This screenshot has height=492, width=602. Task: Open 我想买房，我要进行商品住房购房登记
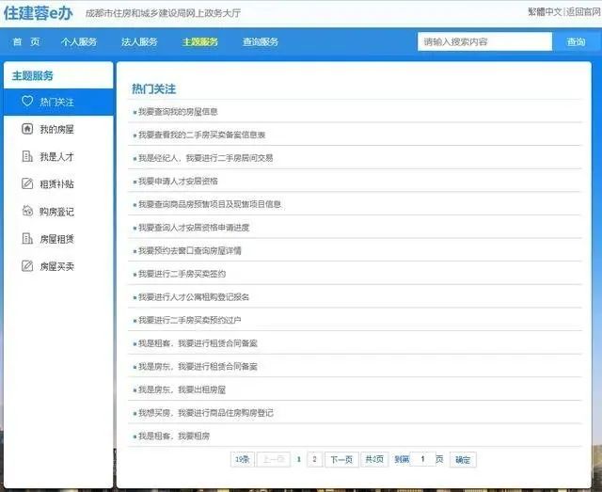pyautogui.click(x=206, y=413)
